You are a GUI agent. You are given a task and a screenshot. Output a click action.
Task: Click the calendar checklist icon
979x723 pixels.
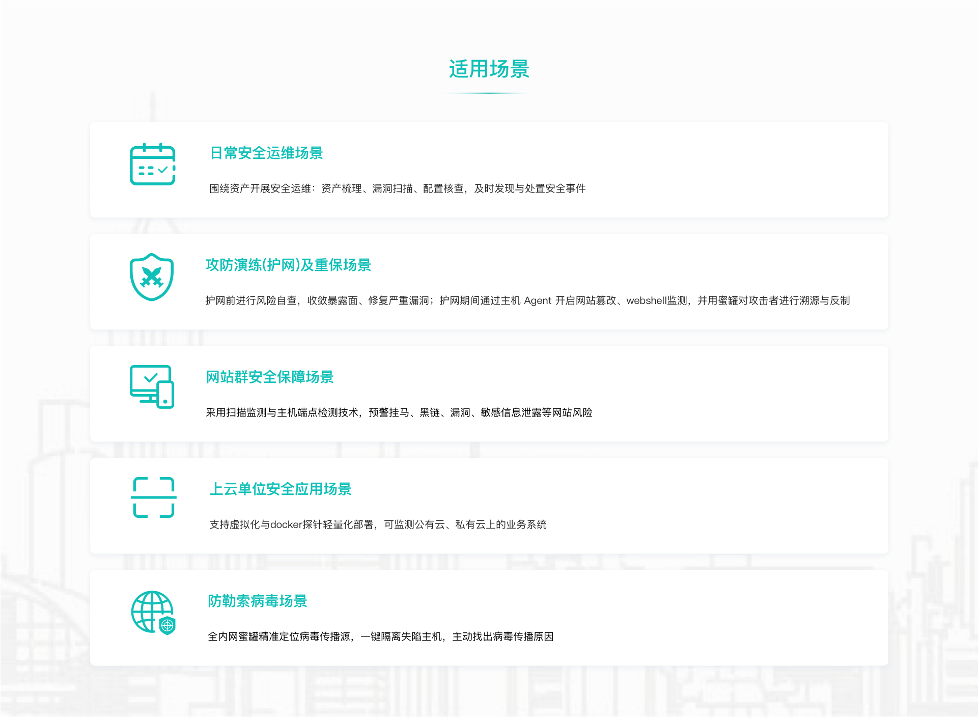tap(152, 164)
